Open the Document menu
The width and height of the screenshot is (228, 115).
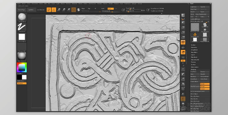click(34, 4)
